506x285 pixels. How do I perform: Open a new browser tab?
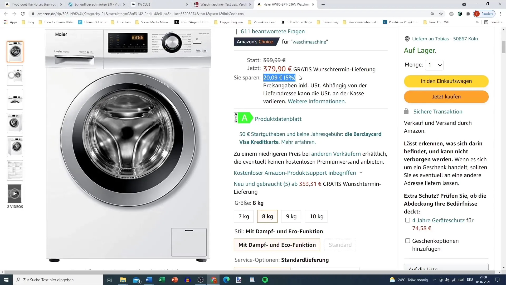click(323, 4)
